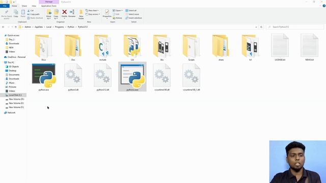326x183 pixels.
Task: Click Copy path in the ribbon
Action: (33, 14)
